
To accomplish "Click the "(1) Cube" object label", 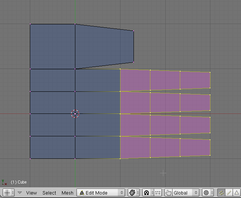I will coord(19,182).
